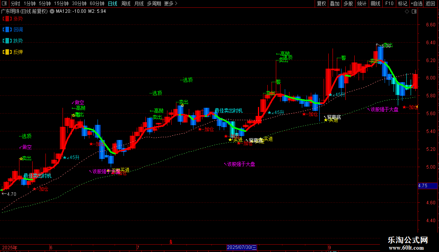Click the white 背离底 label near 5.60
This screenshot has height=252, width=439.
click(x=333, y=117)
